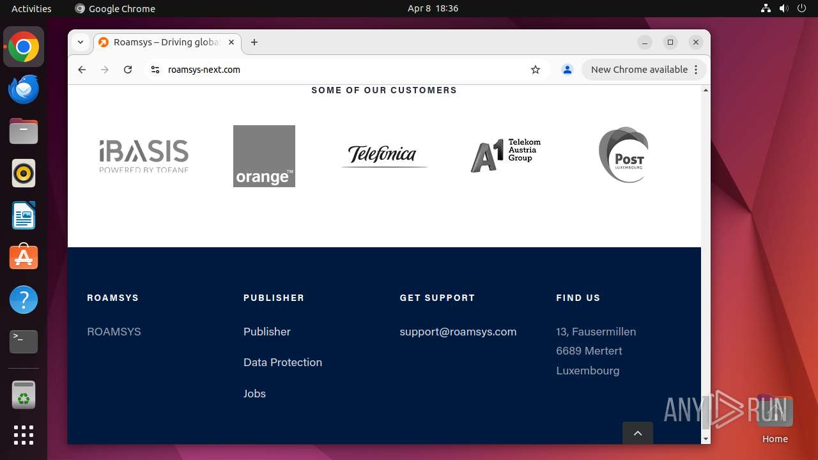The width and height of the screenshot is (818, 460).
Task: Click the scroll-to-top arrow button
Action: click(638, 433)
